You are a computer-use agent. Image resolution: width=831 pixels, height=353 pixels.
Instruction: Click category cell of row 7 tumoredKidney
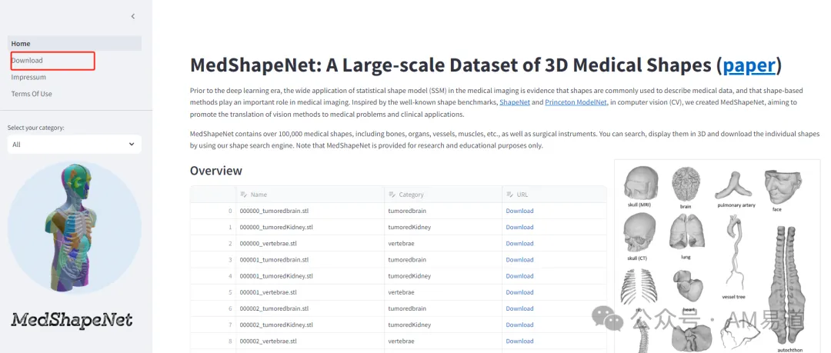pos(443,325)
